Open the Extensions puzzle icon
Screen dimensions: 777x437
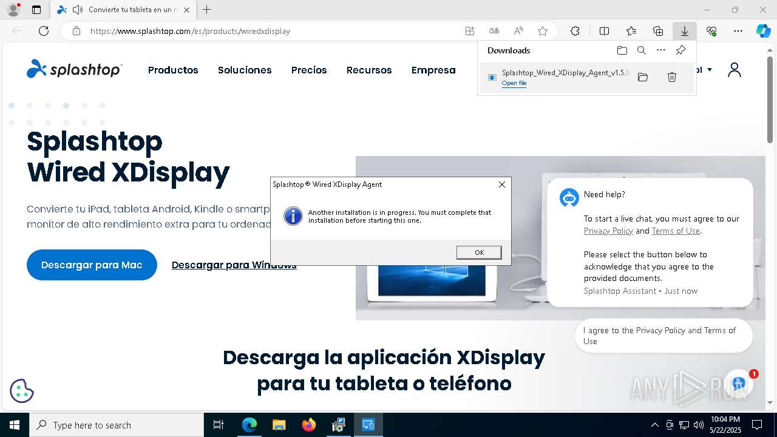(x=575, y=31)
